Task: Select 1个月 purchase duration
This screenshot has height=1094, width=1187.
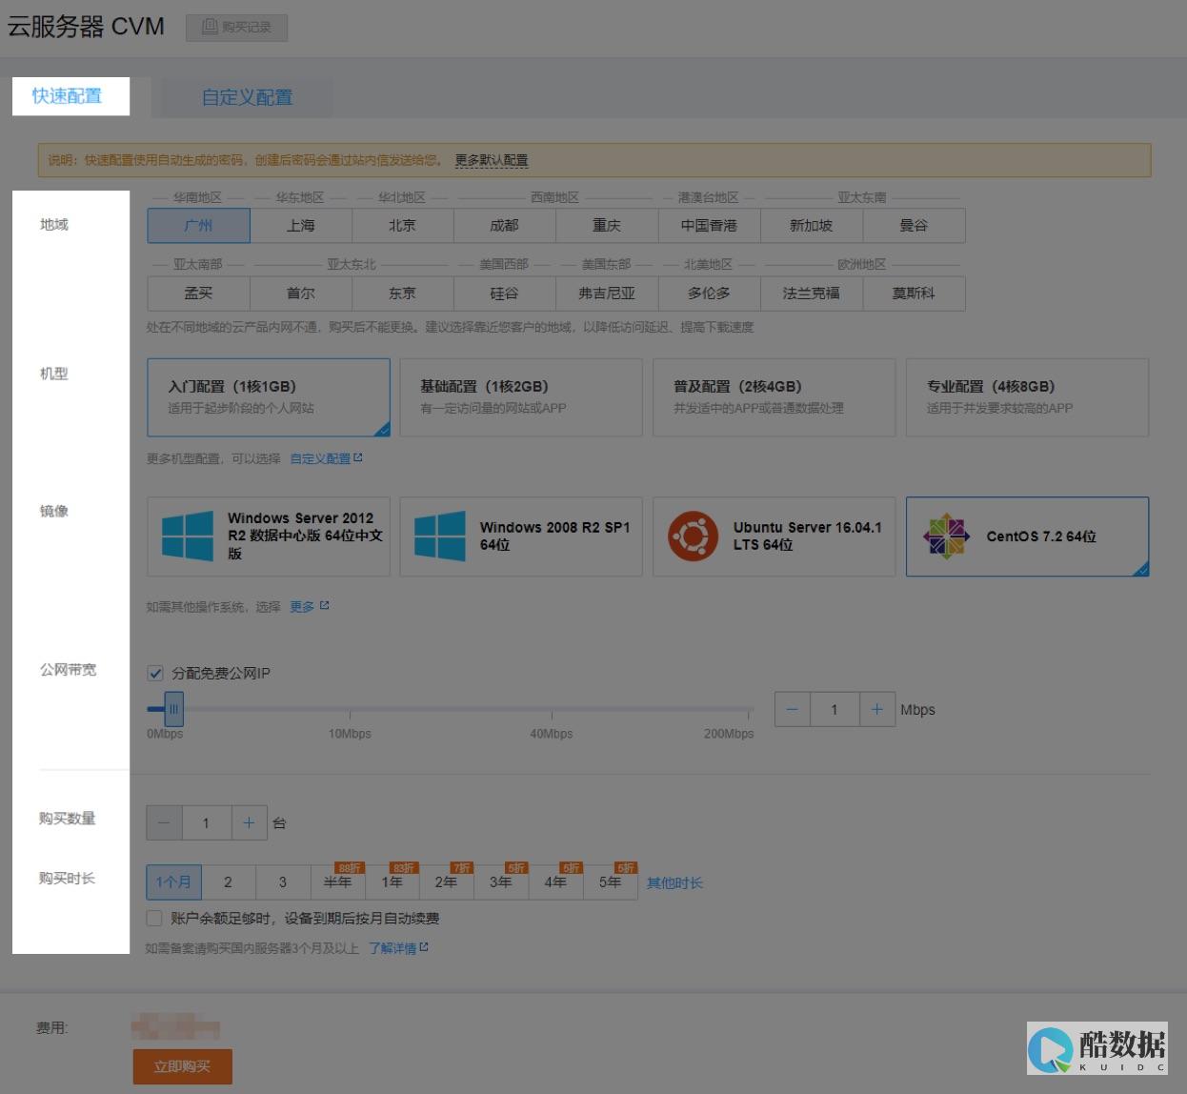Action: 173,882
